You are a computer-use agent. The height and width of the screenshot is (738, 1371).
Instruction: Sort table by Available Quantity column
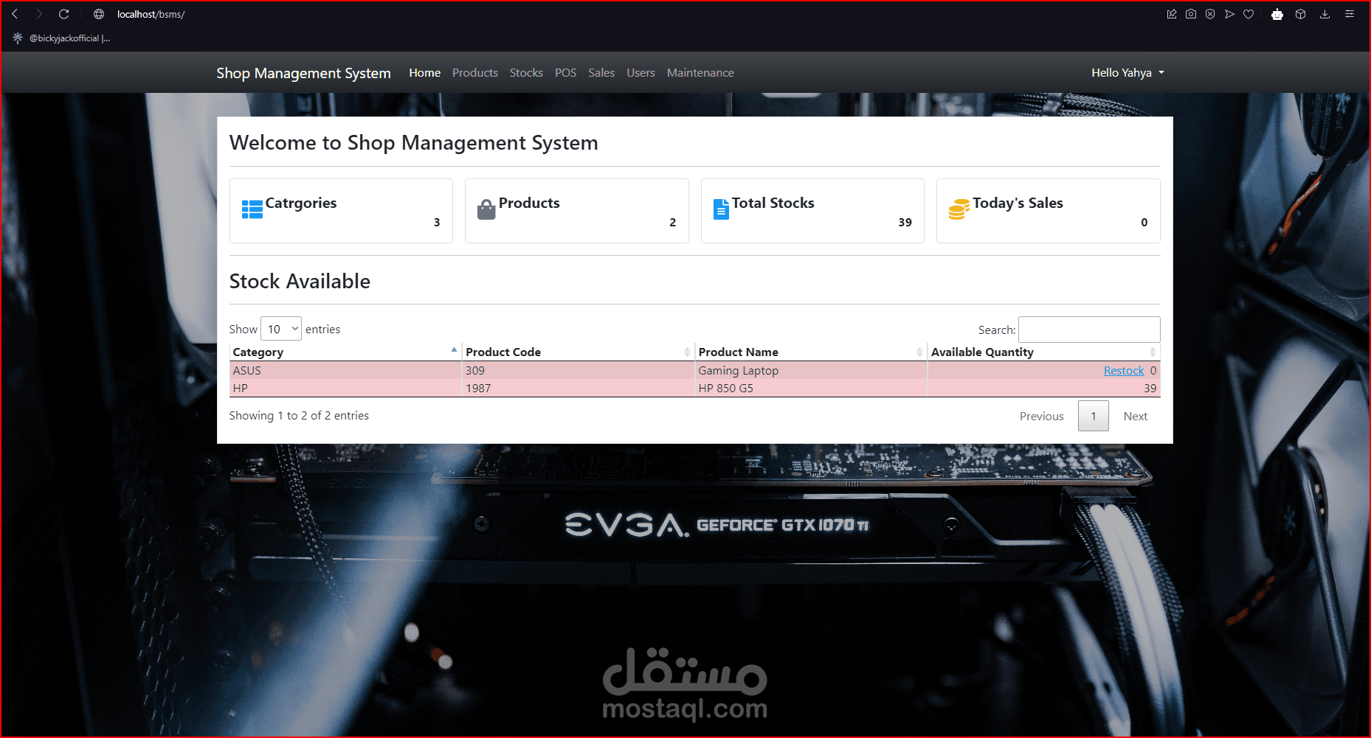pyautogui.click(x=1043, y=352)
